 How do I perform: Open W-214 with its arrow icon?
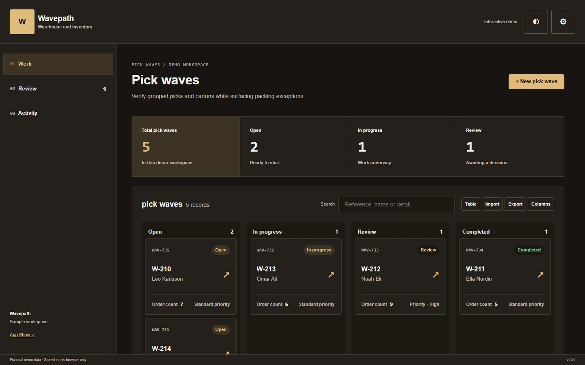point(227,353)
